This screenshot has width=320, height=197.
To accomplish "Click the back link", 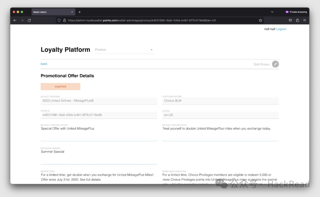I will point(44,64).
